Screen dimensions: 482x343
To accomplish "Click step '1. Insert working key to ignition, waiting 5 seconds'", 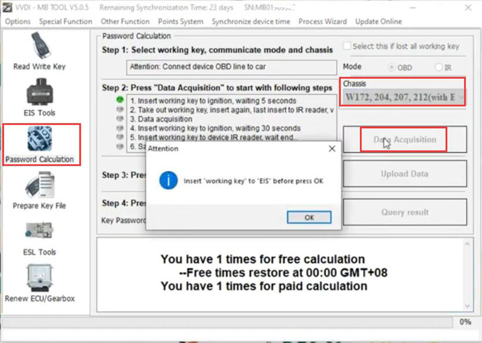I will click(213, 100).
